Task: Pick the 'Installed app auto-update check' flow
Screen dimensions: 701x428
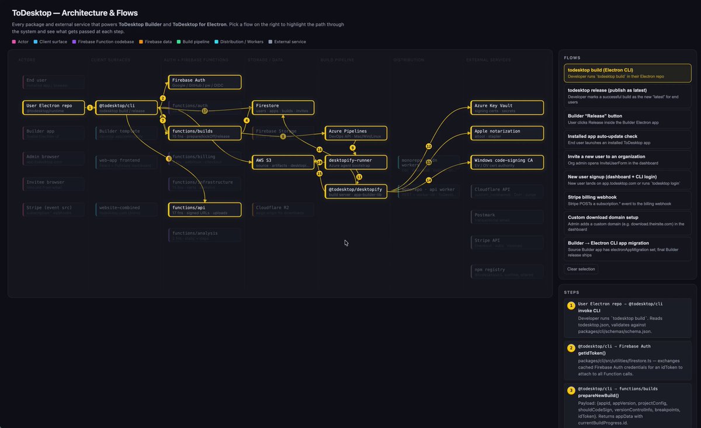Action: [x=627, y=140]
